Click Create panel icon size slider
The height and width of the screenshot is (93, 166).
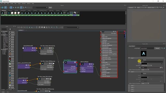coord(10,29)
